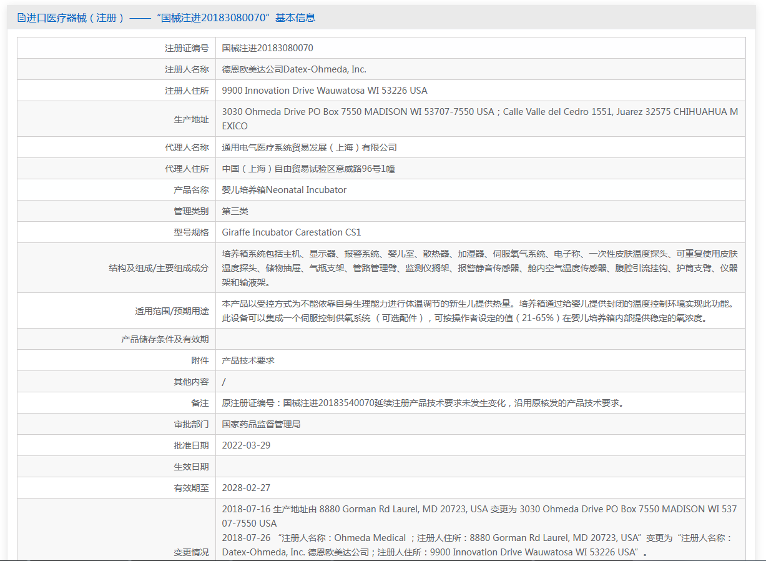Click the label 生产地址

coord(191,119)
